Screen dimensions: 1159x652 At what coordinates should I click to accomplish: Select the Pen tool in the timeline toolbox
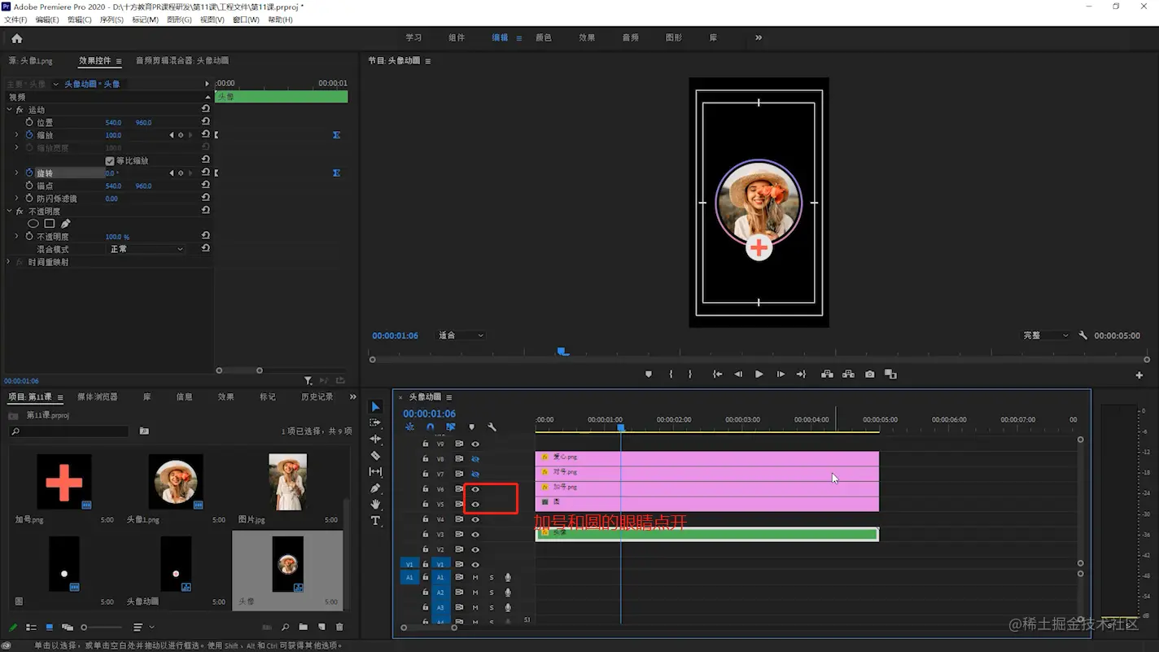pyautogui.click(x=375, y=488)
